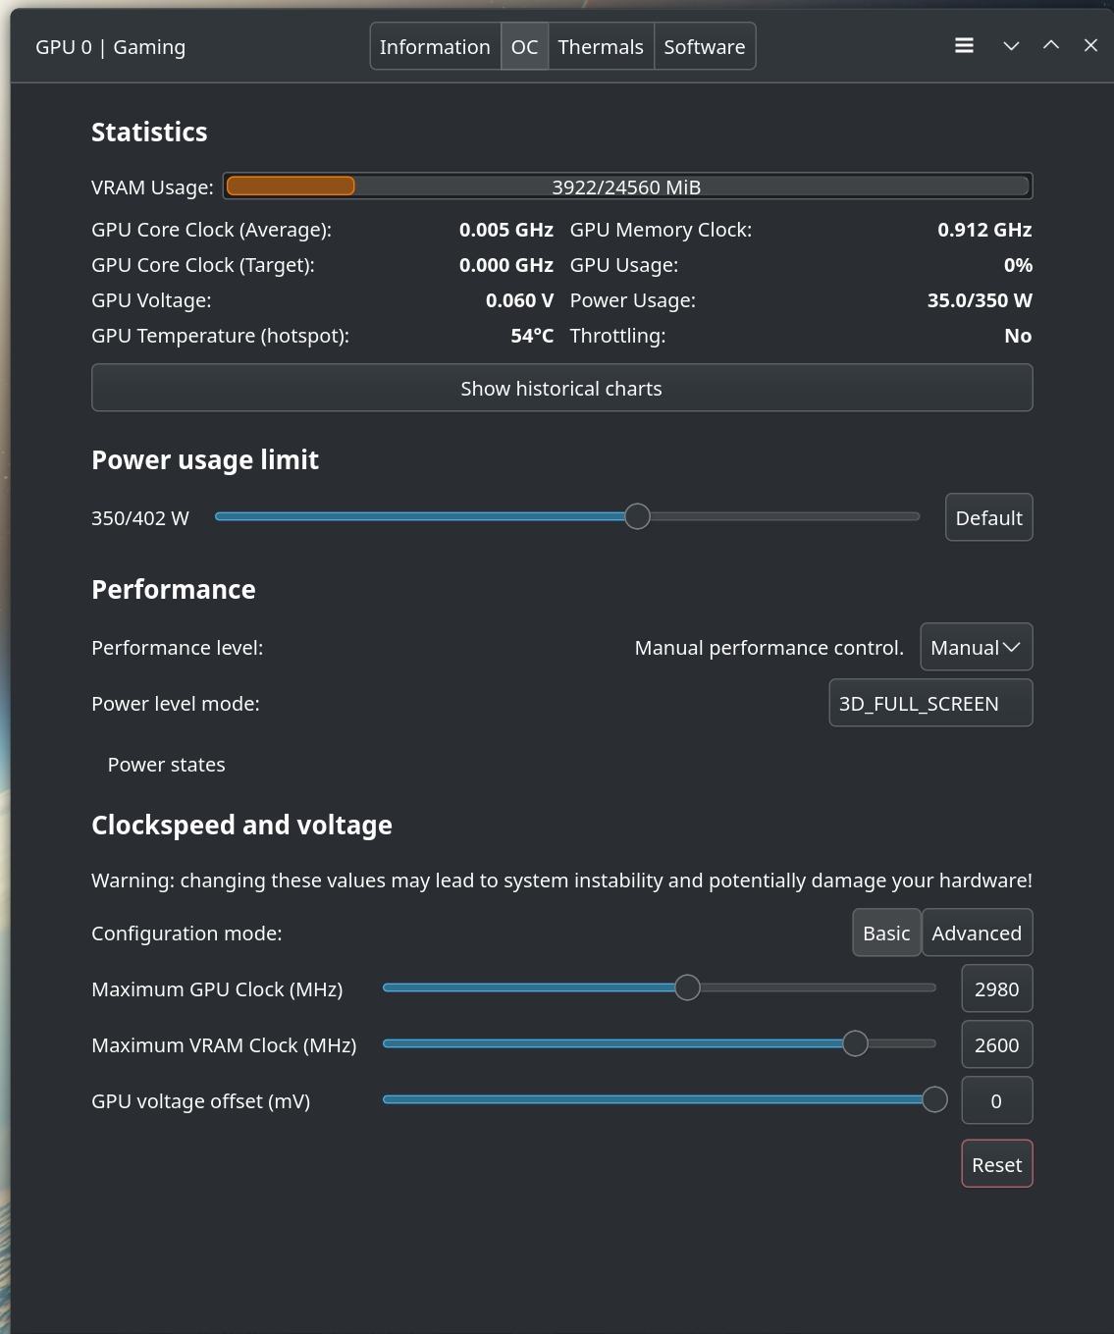Screen dimensions: 1114x1334
Task: Click the Maximum VRAM Clock slider handle
Action: (855, 1043)
